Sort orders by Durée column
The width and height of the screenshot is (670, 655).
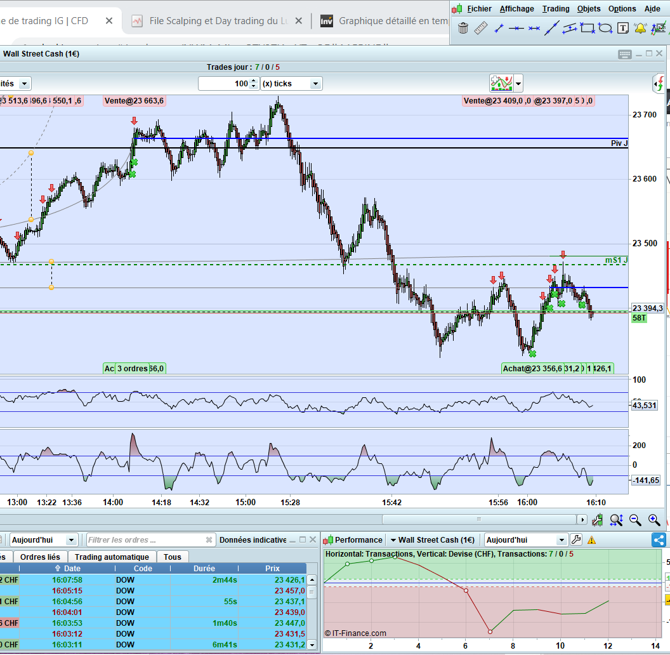[204, 568]
